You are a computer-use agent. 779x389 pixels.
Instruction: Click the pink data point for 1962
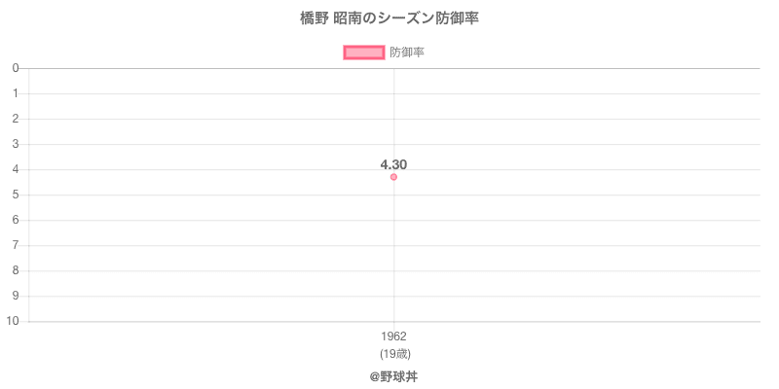coord(393,177)
